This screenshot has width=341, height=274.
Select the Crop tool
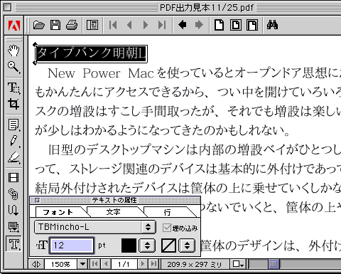coord(13,104)
